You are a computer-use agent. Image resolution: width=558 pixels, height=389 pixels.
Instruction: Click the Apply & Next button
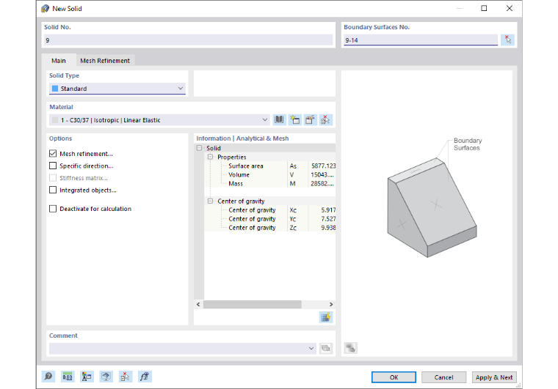[x=494, y=377]
